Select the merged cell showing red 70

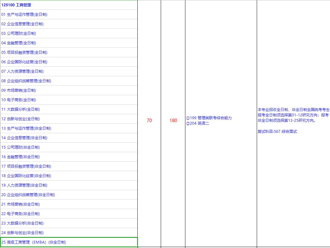[x=149, y=121]
